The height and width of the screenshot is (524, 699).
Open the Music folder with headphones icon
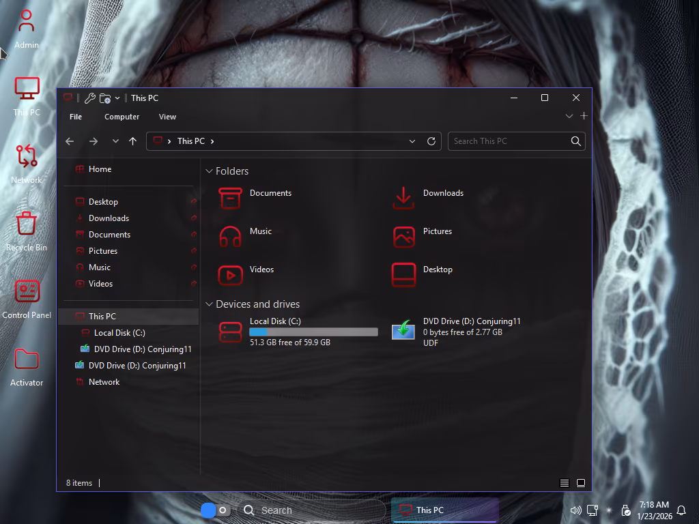[230, 236]
